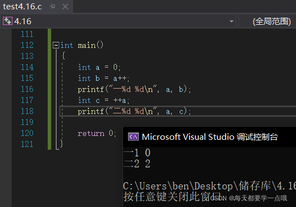
Task: Click the 'int c = ++a;' line
Action: [104, 100]
